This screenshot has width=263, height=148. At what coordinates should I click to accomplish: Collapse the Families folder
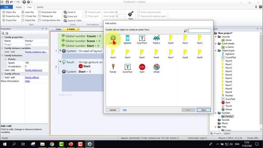216,113
